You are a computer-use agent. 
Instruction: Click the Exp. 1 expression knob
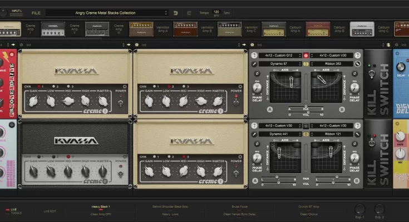[x=360, y=210]
